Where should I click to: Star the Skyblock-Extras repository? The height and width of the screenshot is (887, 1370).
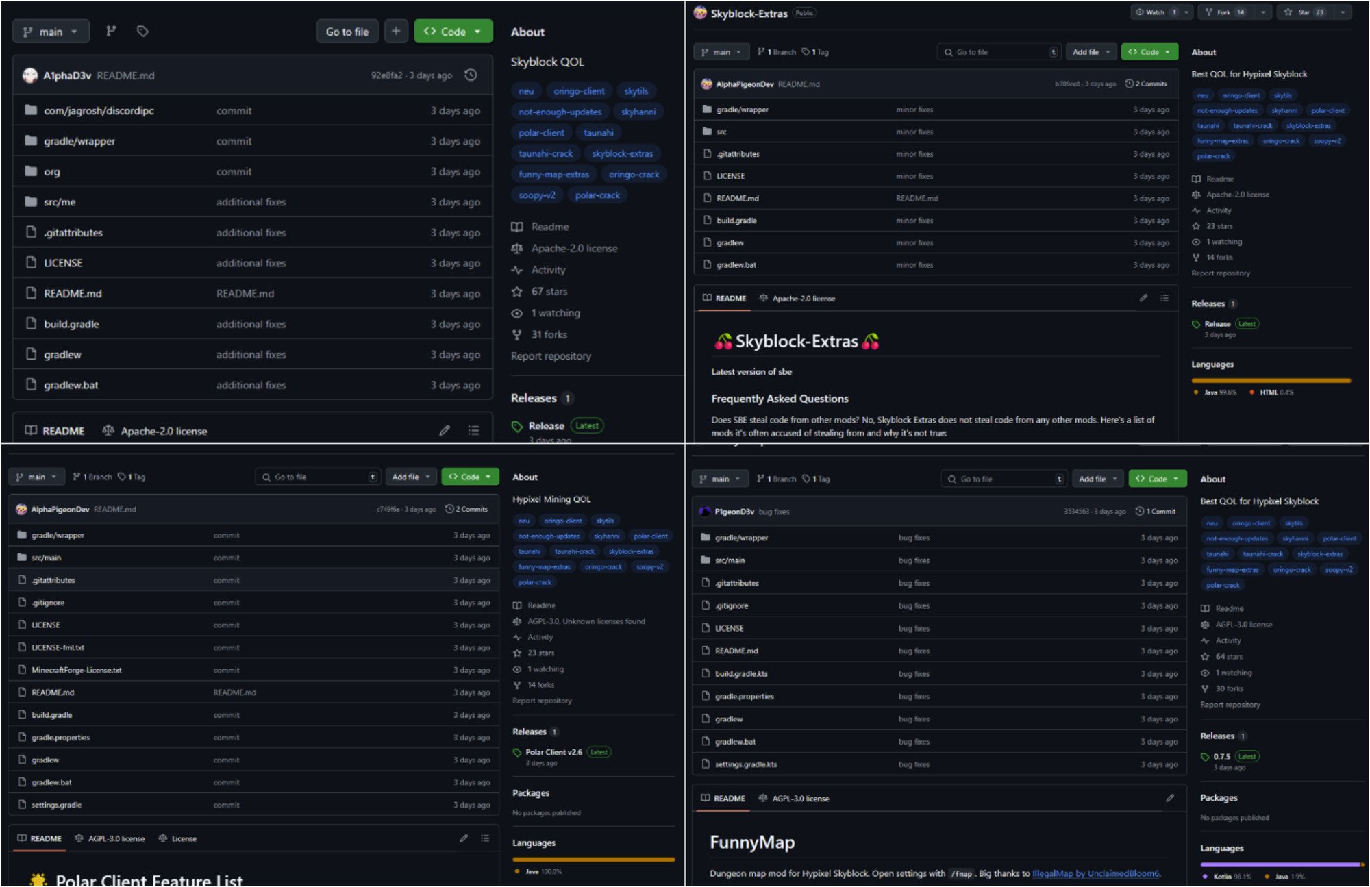pos(1307,12)
